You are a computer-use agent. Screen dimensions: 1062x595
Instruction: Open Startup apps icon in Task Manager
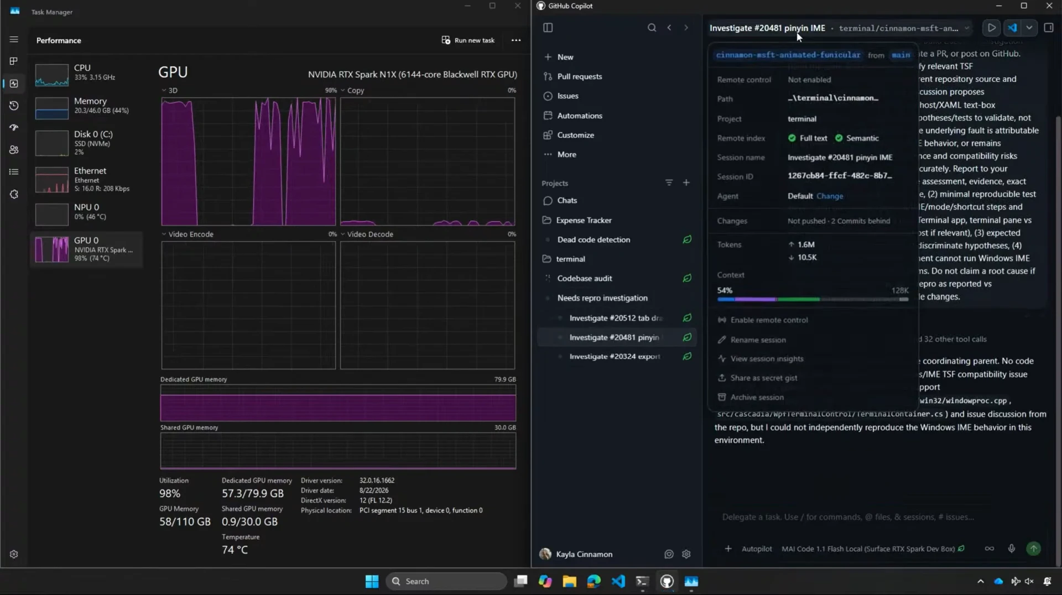click(14, 127)
